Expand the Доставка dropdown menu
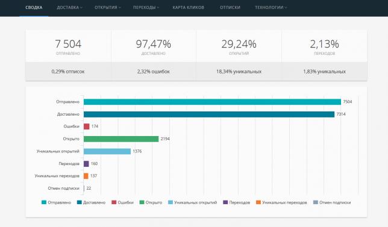 point(69,7)
